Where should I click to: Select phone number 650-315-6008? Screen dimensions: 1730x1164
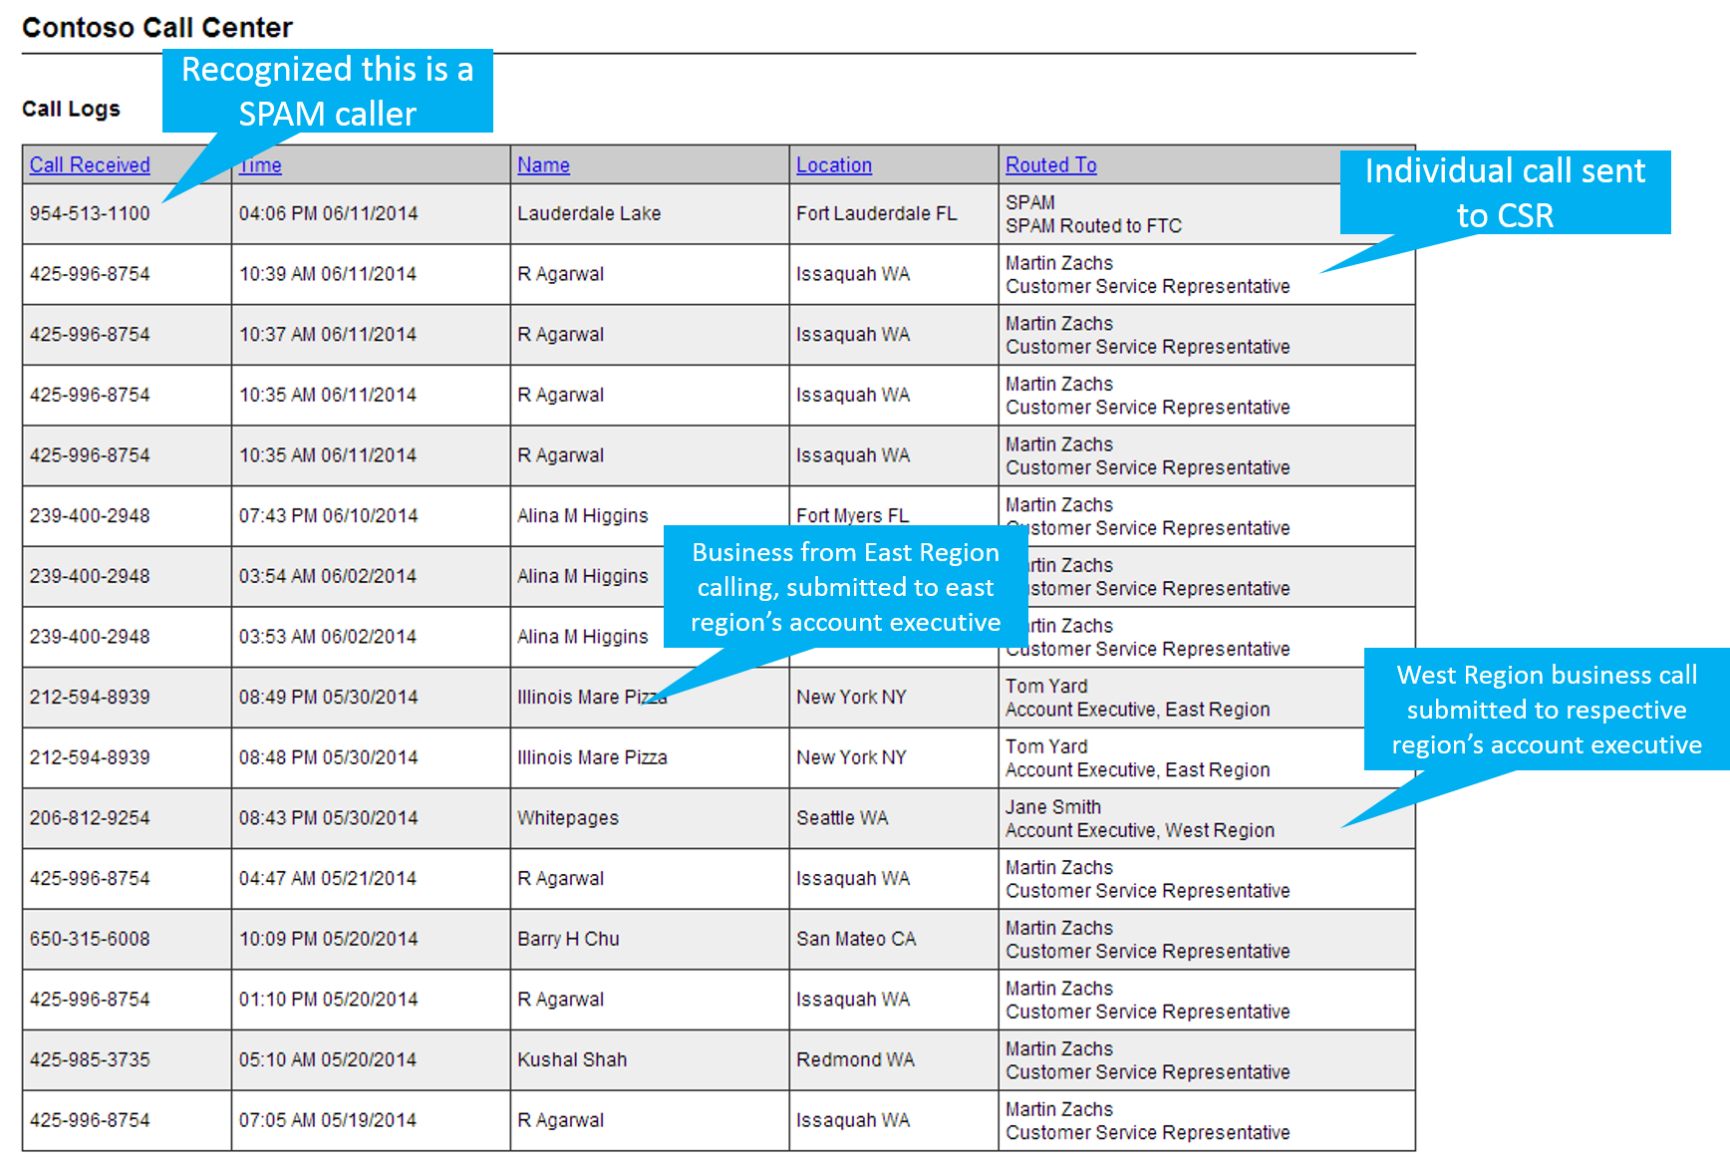[x=90, y=939]
